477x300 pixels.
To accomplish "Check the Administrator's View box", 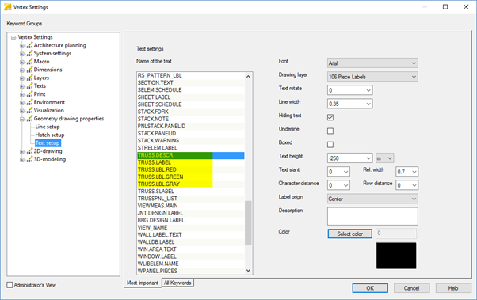I will [10, 285].
